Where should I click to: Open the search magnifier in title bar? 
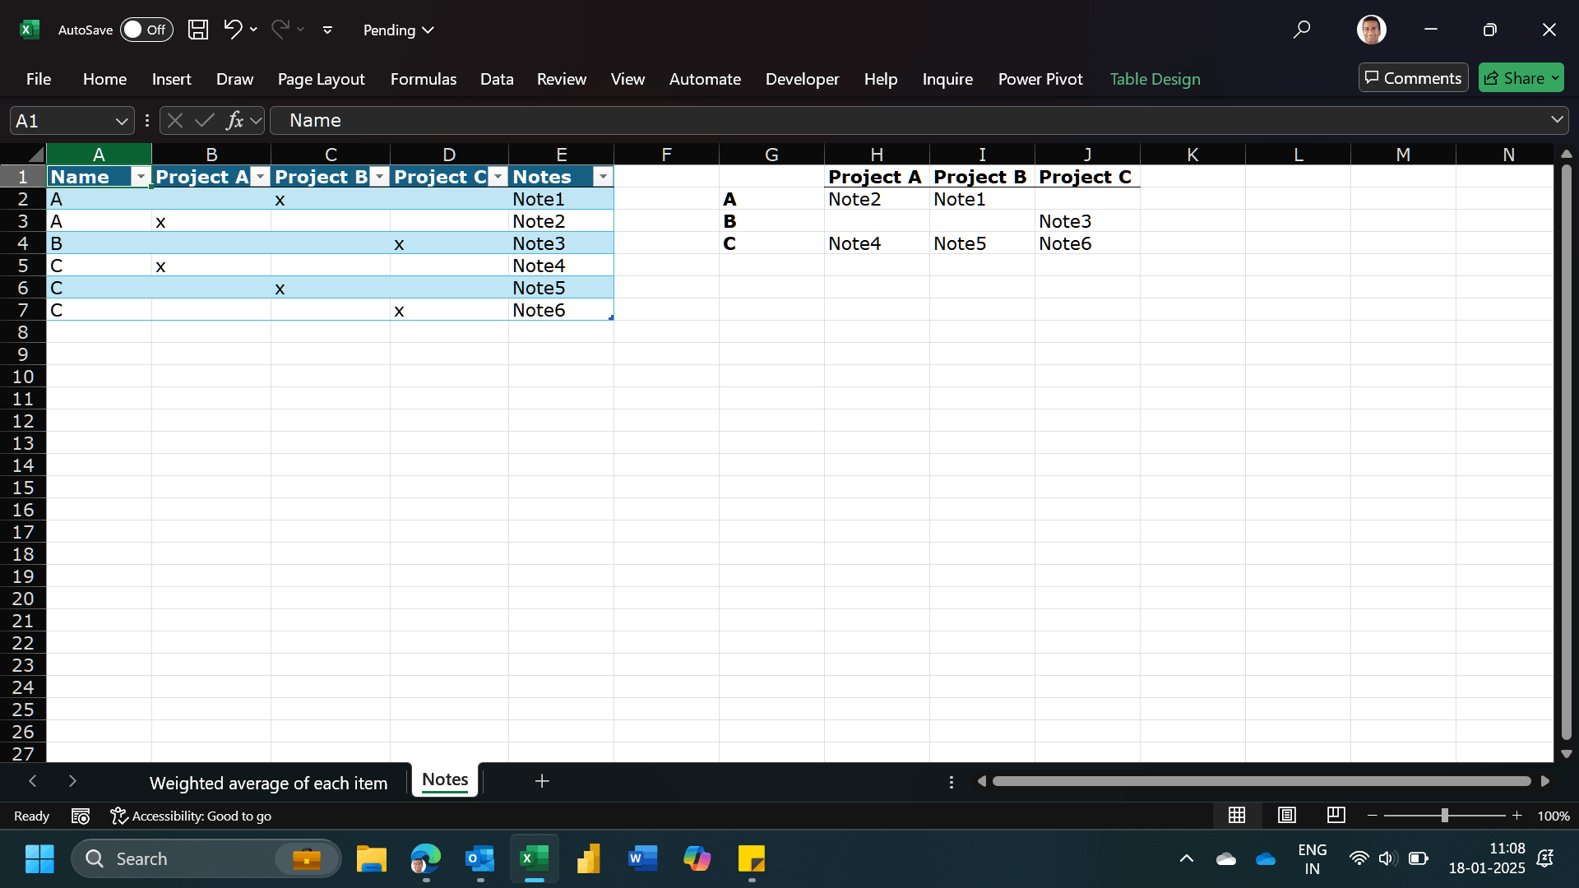[1301, 30]
